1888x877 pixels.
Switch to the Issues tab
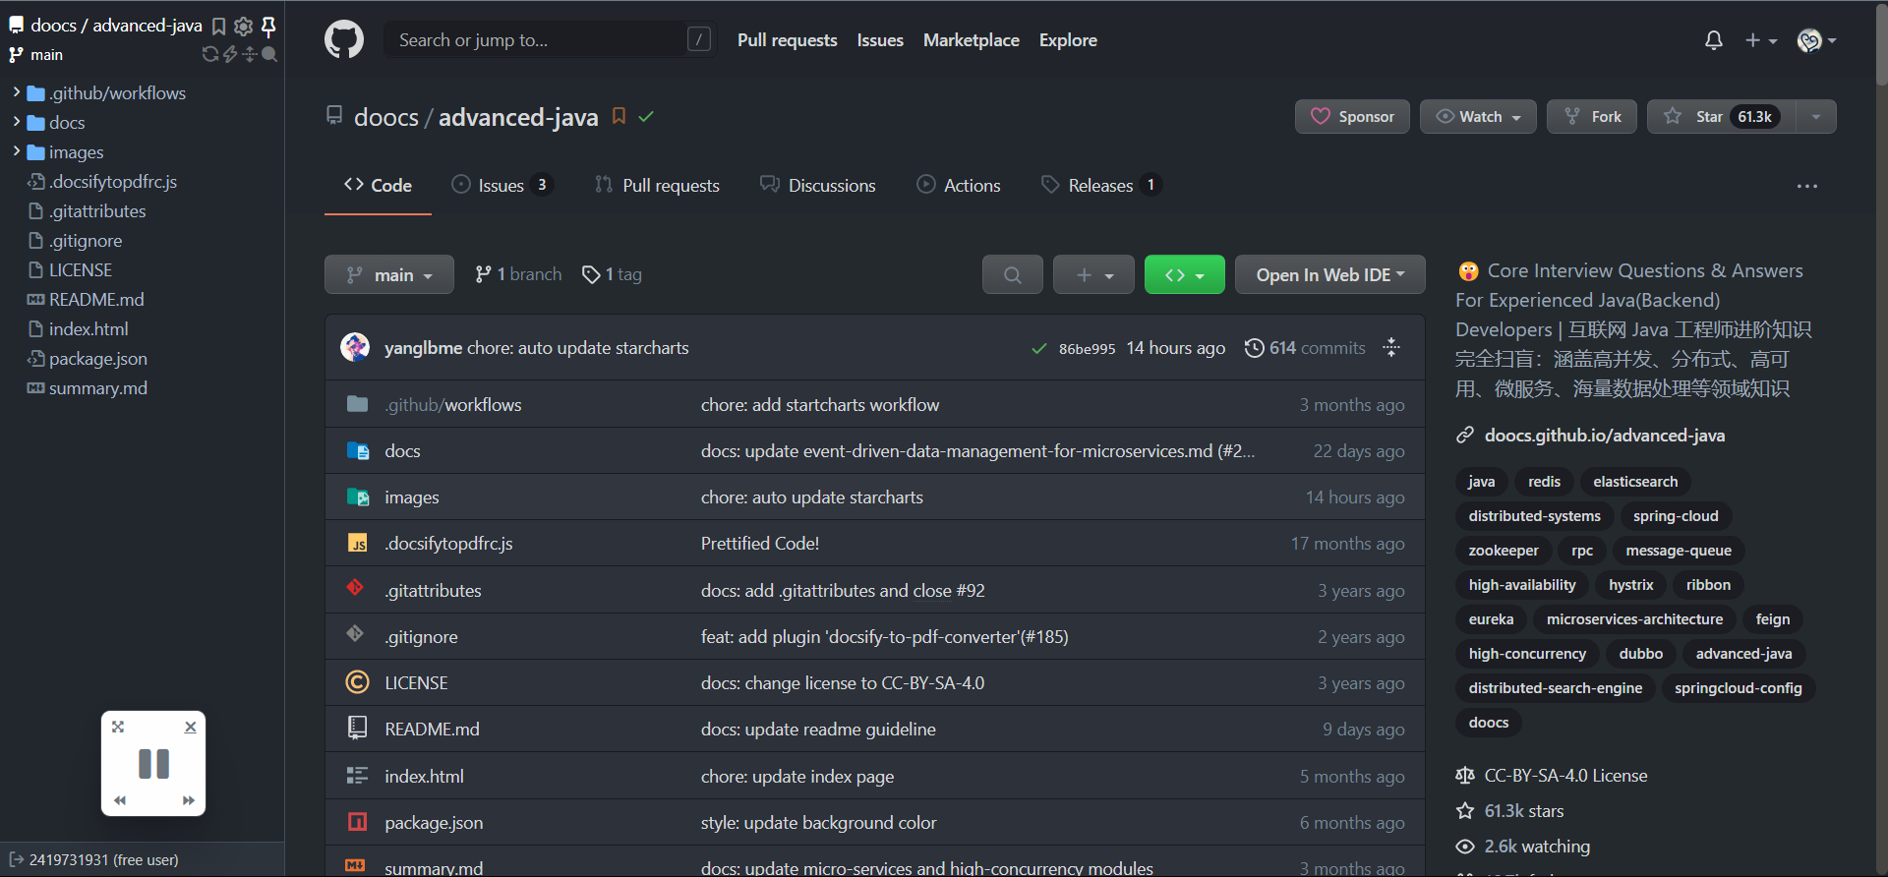tap(501, 185)
